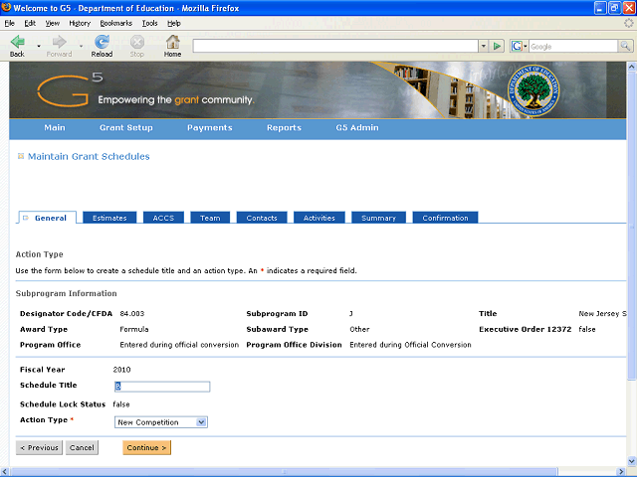This screenshot has width=637, height=477.
Task: Open the Tools menu
Action: coord(149,23)
